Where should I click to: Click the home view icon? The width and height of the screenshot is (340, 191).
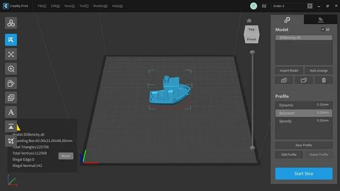(249, 20)
